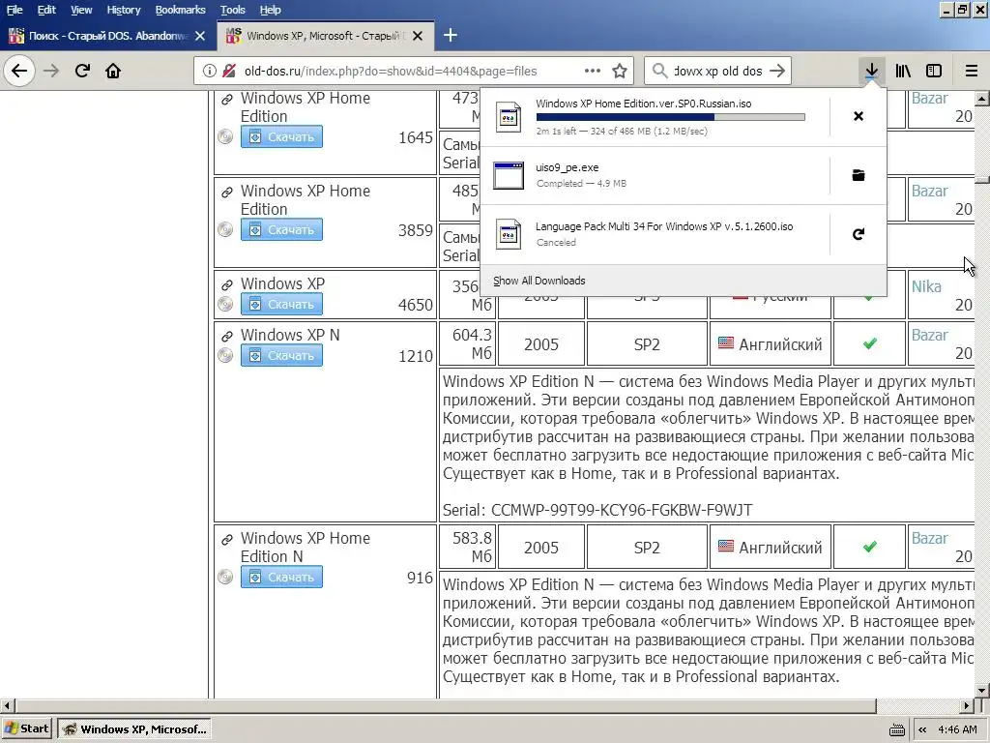Image resolution: width=990 pixels, height=743 pixels.
Task: Click Скачать for the 3859 downloads row
Action: pos(281,229)
